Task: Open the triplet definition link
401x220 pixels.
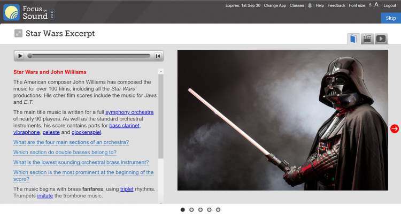Action: [x=127, y=189]
